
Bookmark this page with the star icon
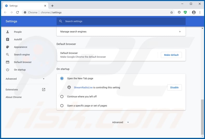click(172, 12)
